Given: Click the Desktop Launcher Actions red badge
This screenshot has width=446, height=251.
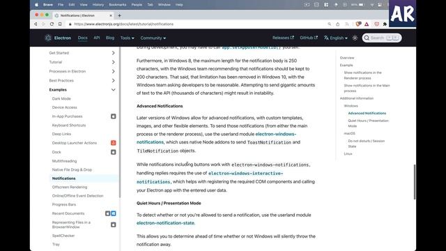Looking at the screenshot, I should [x=113, y=143].
